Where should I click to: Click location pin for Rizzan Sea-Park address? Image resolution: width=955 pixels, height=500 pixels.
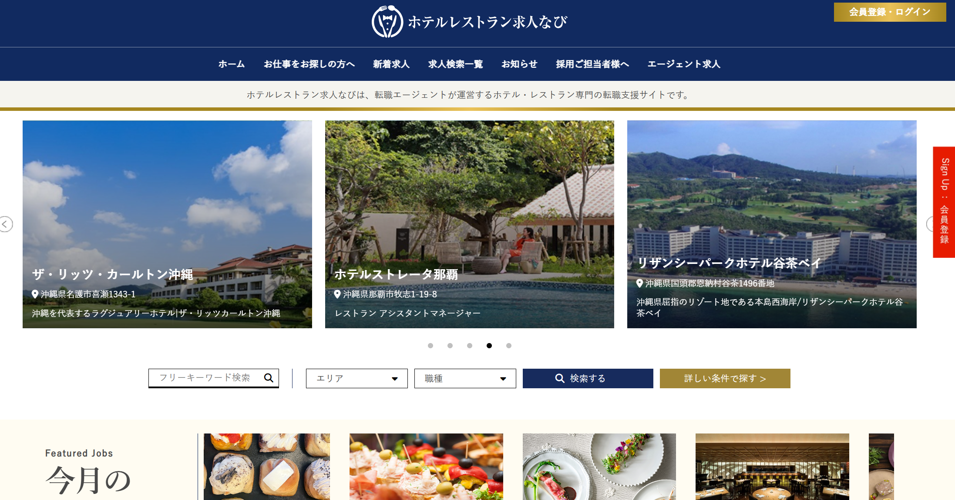pyautogui.click(x=639, y=283)
